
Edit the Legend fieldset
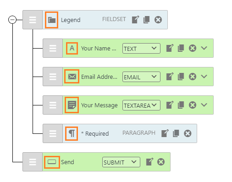(x=135, y=20)
